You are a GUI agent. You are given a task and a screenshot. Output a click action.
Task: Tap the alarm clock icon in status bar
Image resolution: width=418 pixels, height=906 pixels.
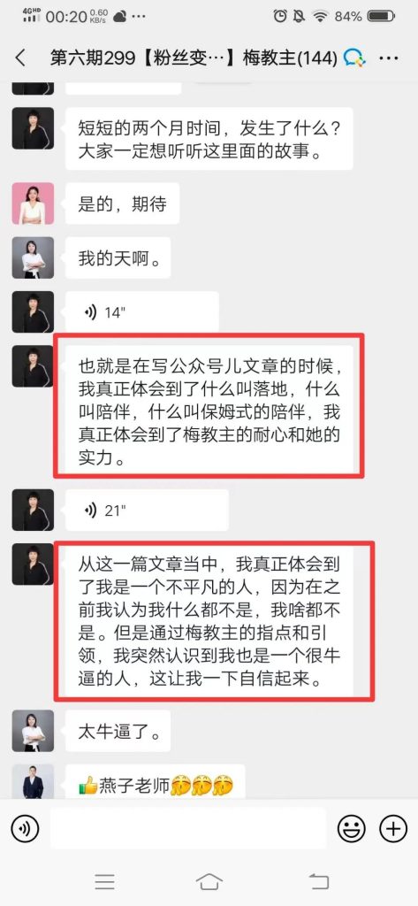281,16
